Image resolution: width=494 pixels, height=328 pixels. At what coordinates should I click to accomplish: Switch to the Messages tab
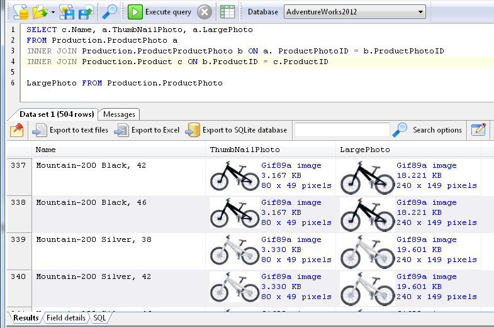tap(119, 114)
